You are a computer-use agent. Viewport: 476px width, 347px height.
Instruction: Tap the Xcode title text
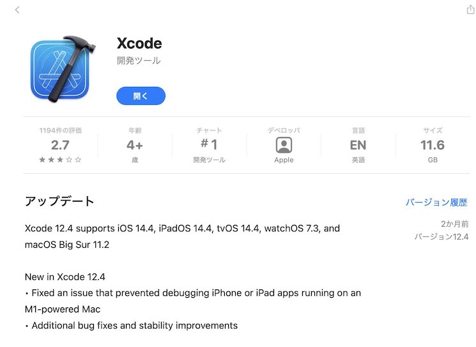click(x=139, y=43)
